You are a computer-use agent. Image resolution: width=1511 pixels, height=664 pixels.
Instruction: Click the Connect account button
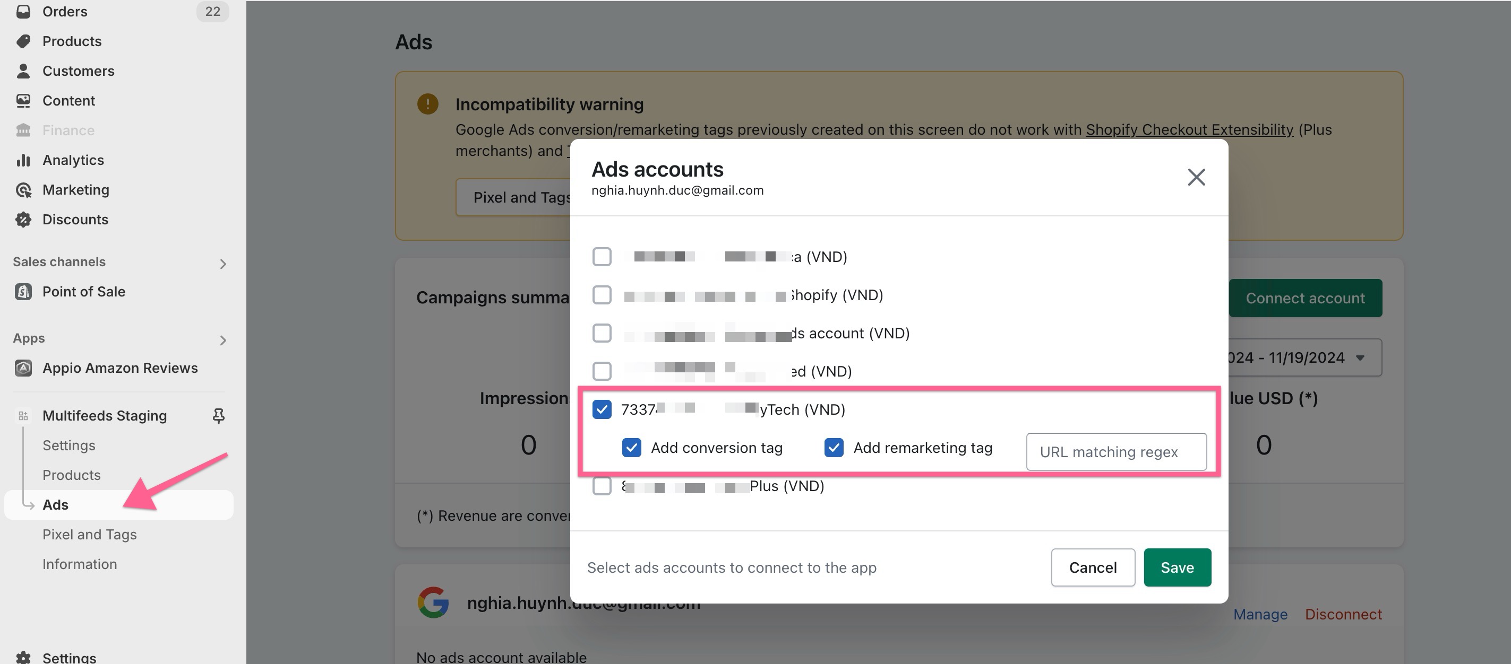[x=1304, y=298]
